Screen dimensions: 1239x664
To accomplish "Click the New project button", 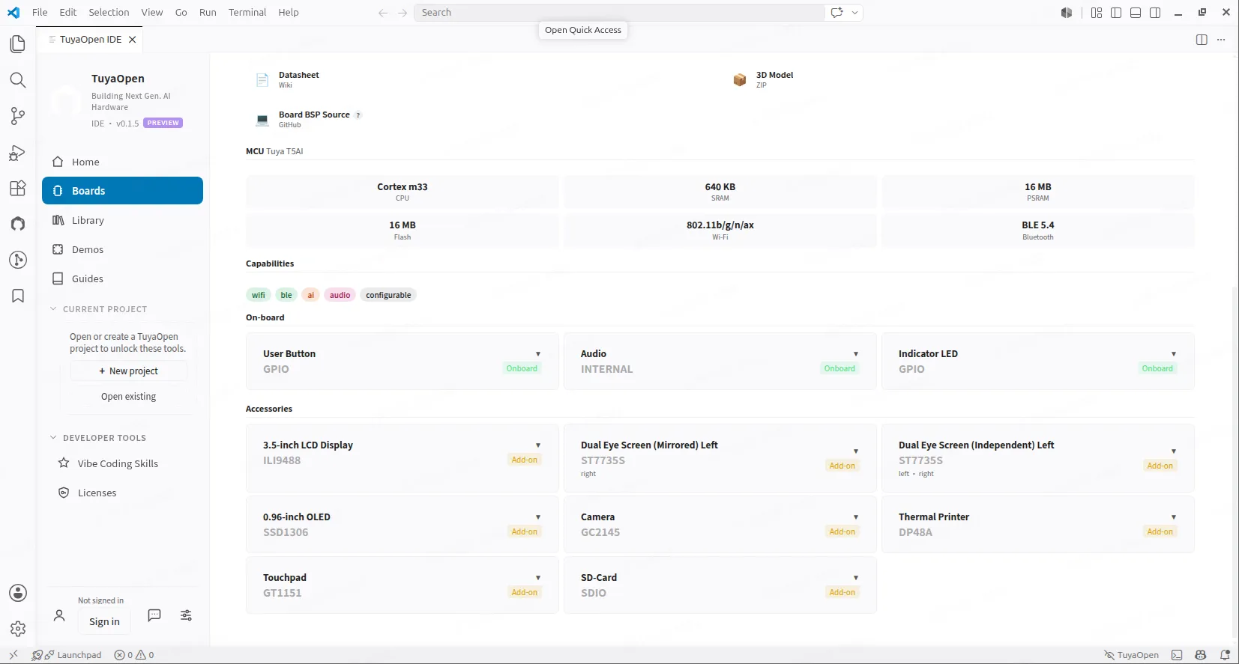I will click(129, 371).
